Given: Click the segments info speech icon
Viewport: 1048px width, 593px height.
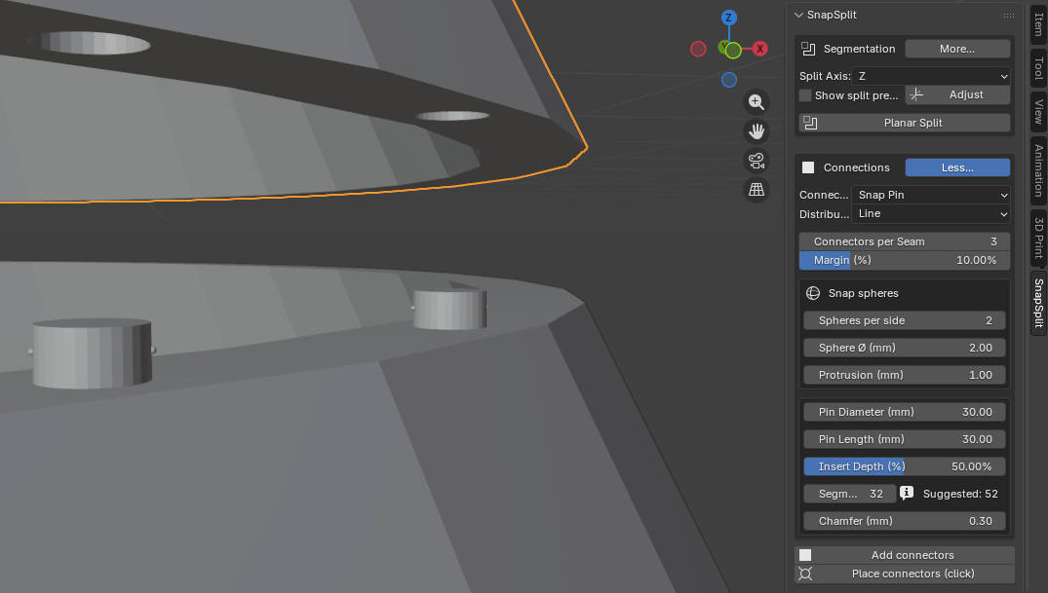Looking at the screenshot, I should point(907,494).
